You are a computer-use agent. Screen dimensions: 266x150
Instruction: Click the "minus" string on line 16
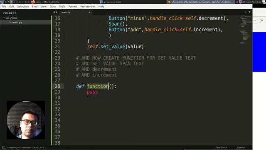click(137, 18)
